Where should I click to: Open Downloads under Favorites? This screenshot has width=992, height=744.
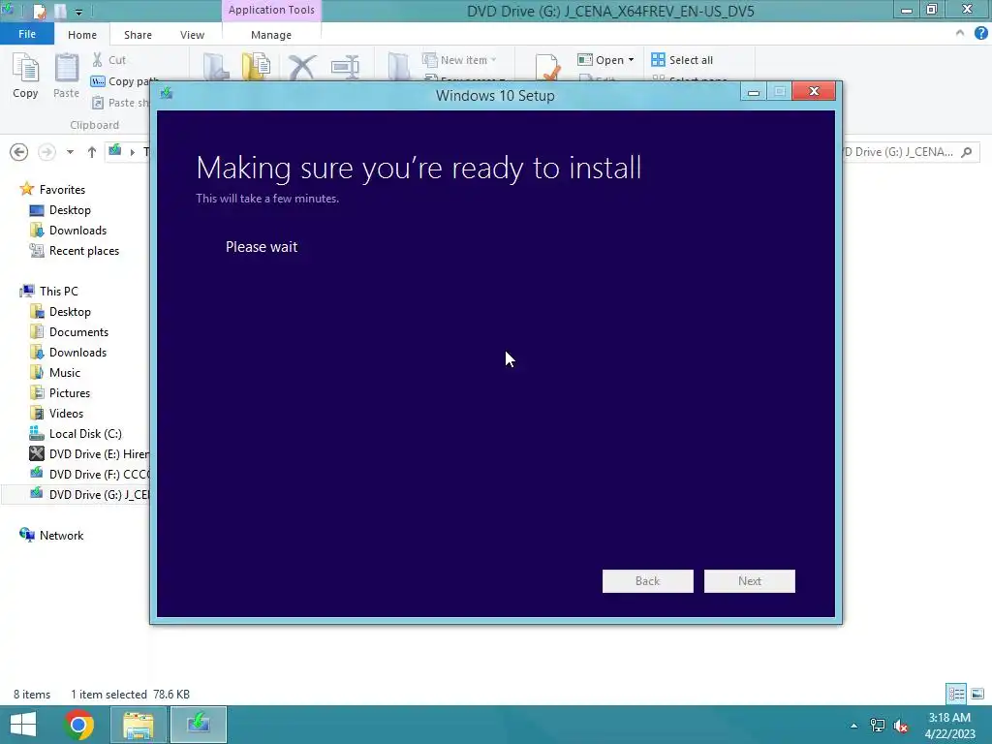click(x=77, y=231)
